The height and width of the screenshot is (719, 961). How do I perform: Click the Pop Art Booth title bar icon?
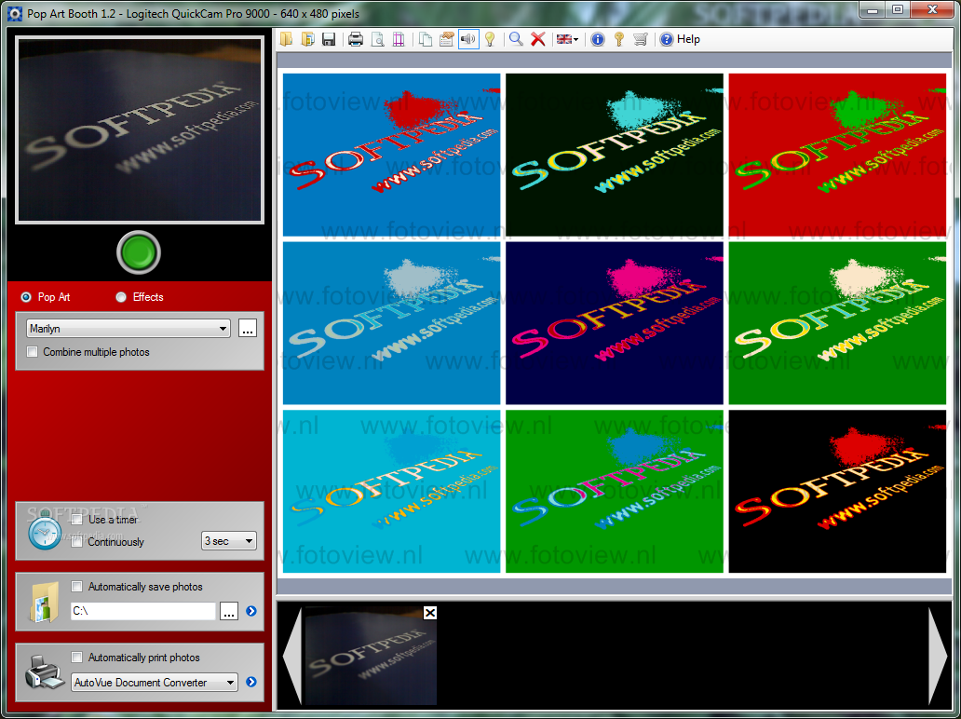15,13
